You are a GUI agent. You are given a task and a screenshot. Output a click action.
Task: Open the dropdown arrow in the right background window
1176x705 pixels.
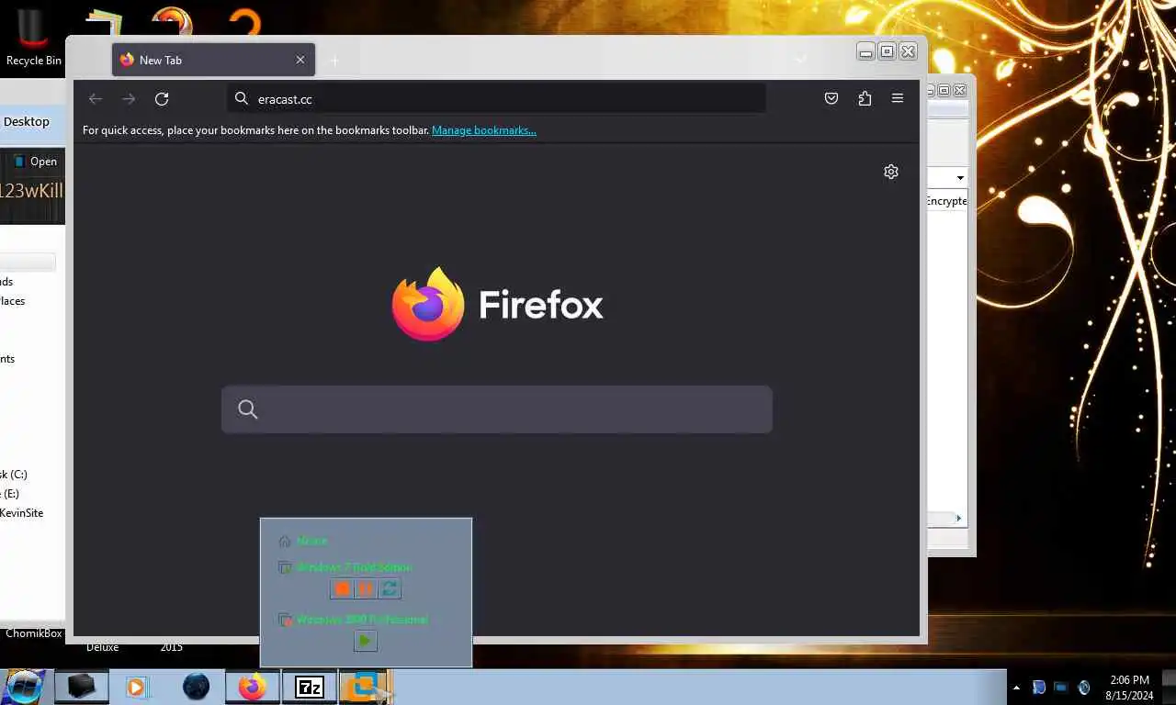(960, 178)
